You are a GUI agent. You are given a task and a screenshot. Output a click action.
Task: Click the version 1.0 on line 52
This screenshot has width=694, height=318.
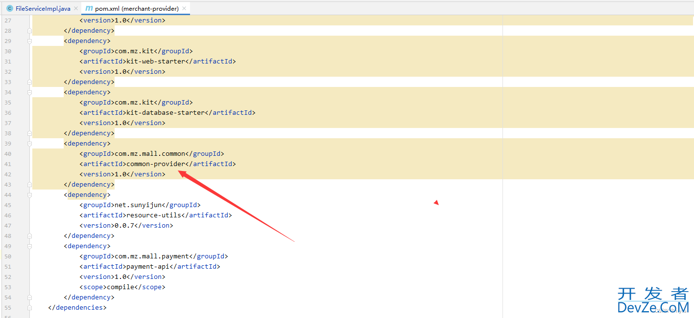120,277
